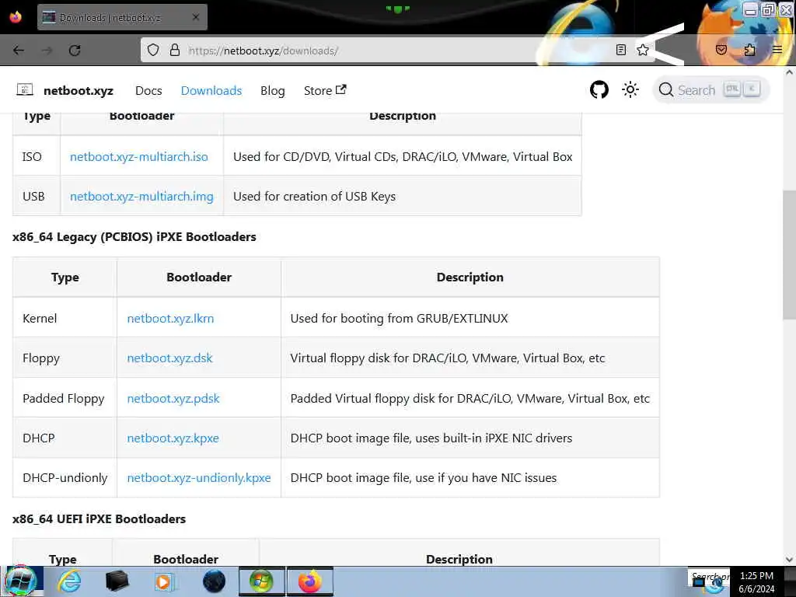The image size is (796, 597).
Task: Click the Windows Start orb
Action: (x=20, y=581)
